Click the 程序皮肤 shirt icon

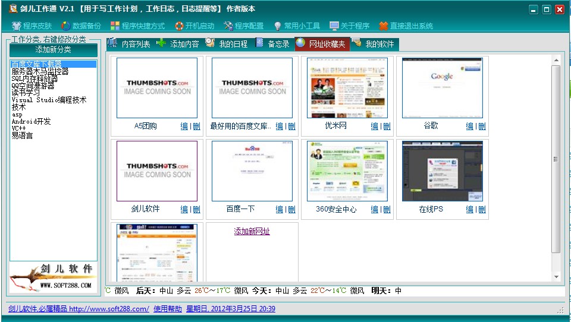pyautogui.click(x=17, y=26)
